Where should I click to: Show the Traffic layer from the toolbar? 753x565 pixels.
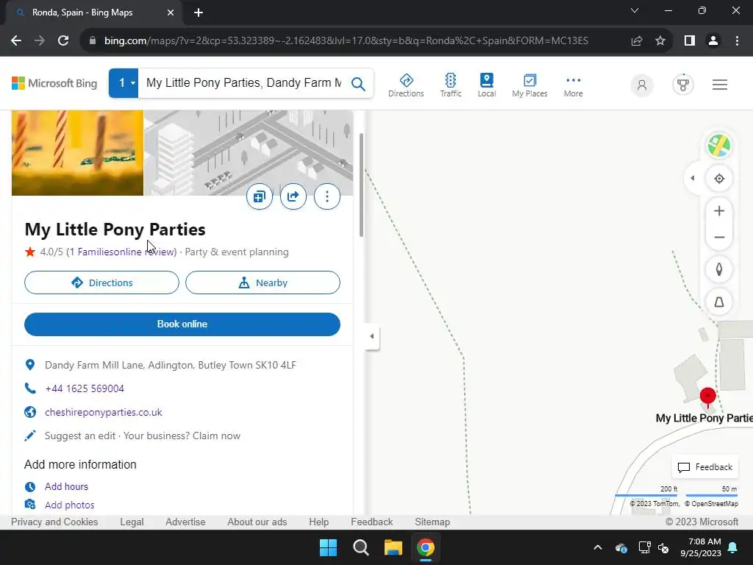tap(451, 85)
